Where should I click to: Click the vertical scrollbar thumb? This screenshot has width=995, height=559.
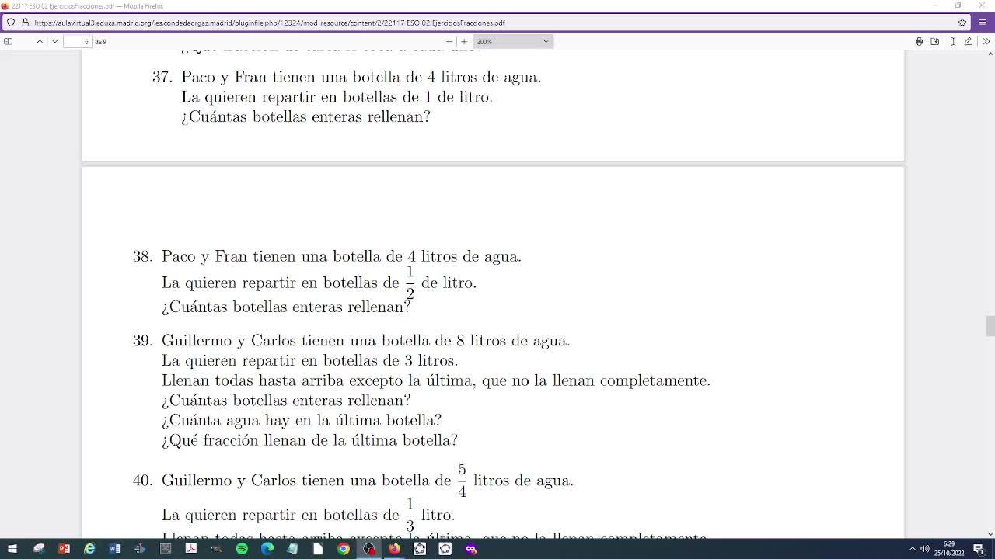coord(990,326)
